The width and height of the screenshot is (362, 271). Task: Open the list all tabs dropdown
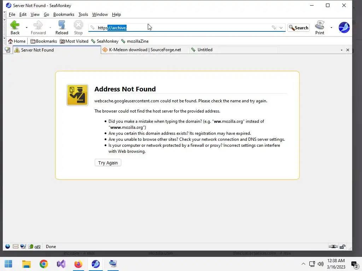[342, 50]
